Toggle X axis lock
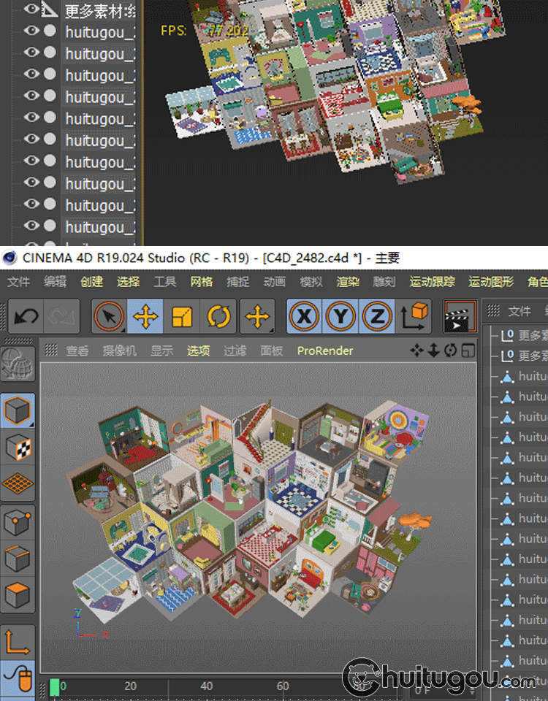 pos(304,316)
